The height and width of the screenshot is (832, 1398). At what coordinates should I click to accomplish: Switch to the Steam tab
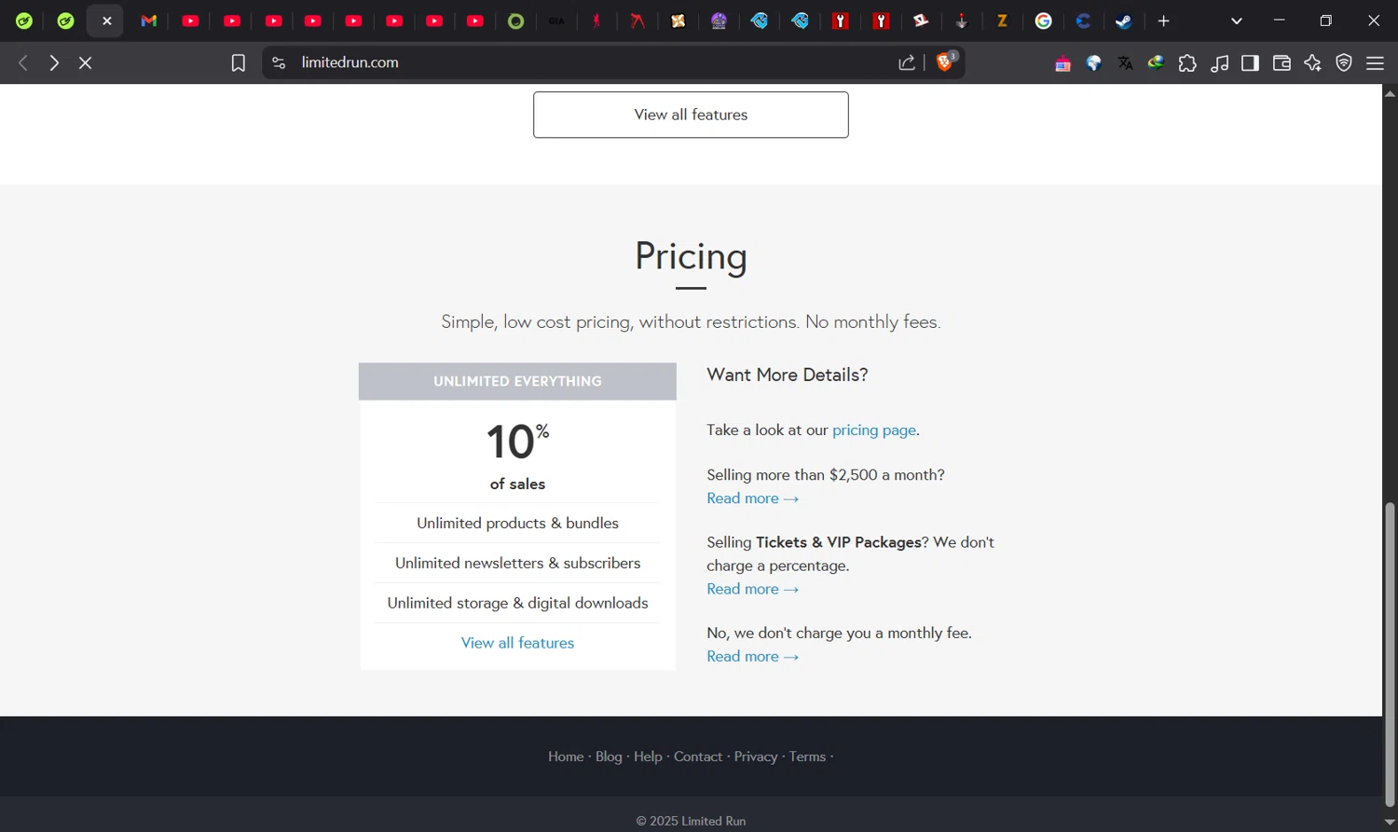(x=1124, y=20)
